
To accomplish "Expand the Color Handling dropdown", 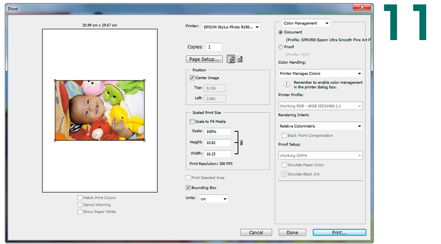I will pos(321,74).
